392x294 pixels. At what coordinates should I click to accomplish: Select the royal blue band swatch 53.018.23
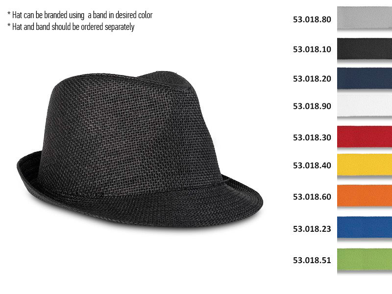[365, 227]
